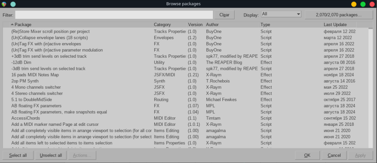Open the 2,070/2,070 packages menu button
Viewport: 377px width, 163px height.
[x=338, y=15]
